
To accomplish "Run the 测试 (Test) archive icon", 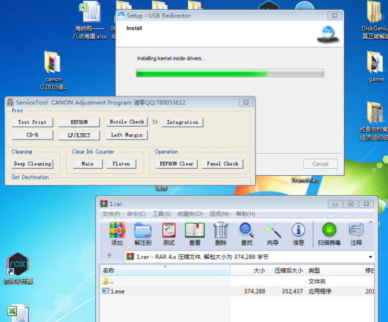I will tap(168, 233).
